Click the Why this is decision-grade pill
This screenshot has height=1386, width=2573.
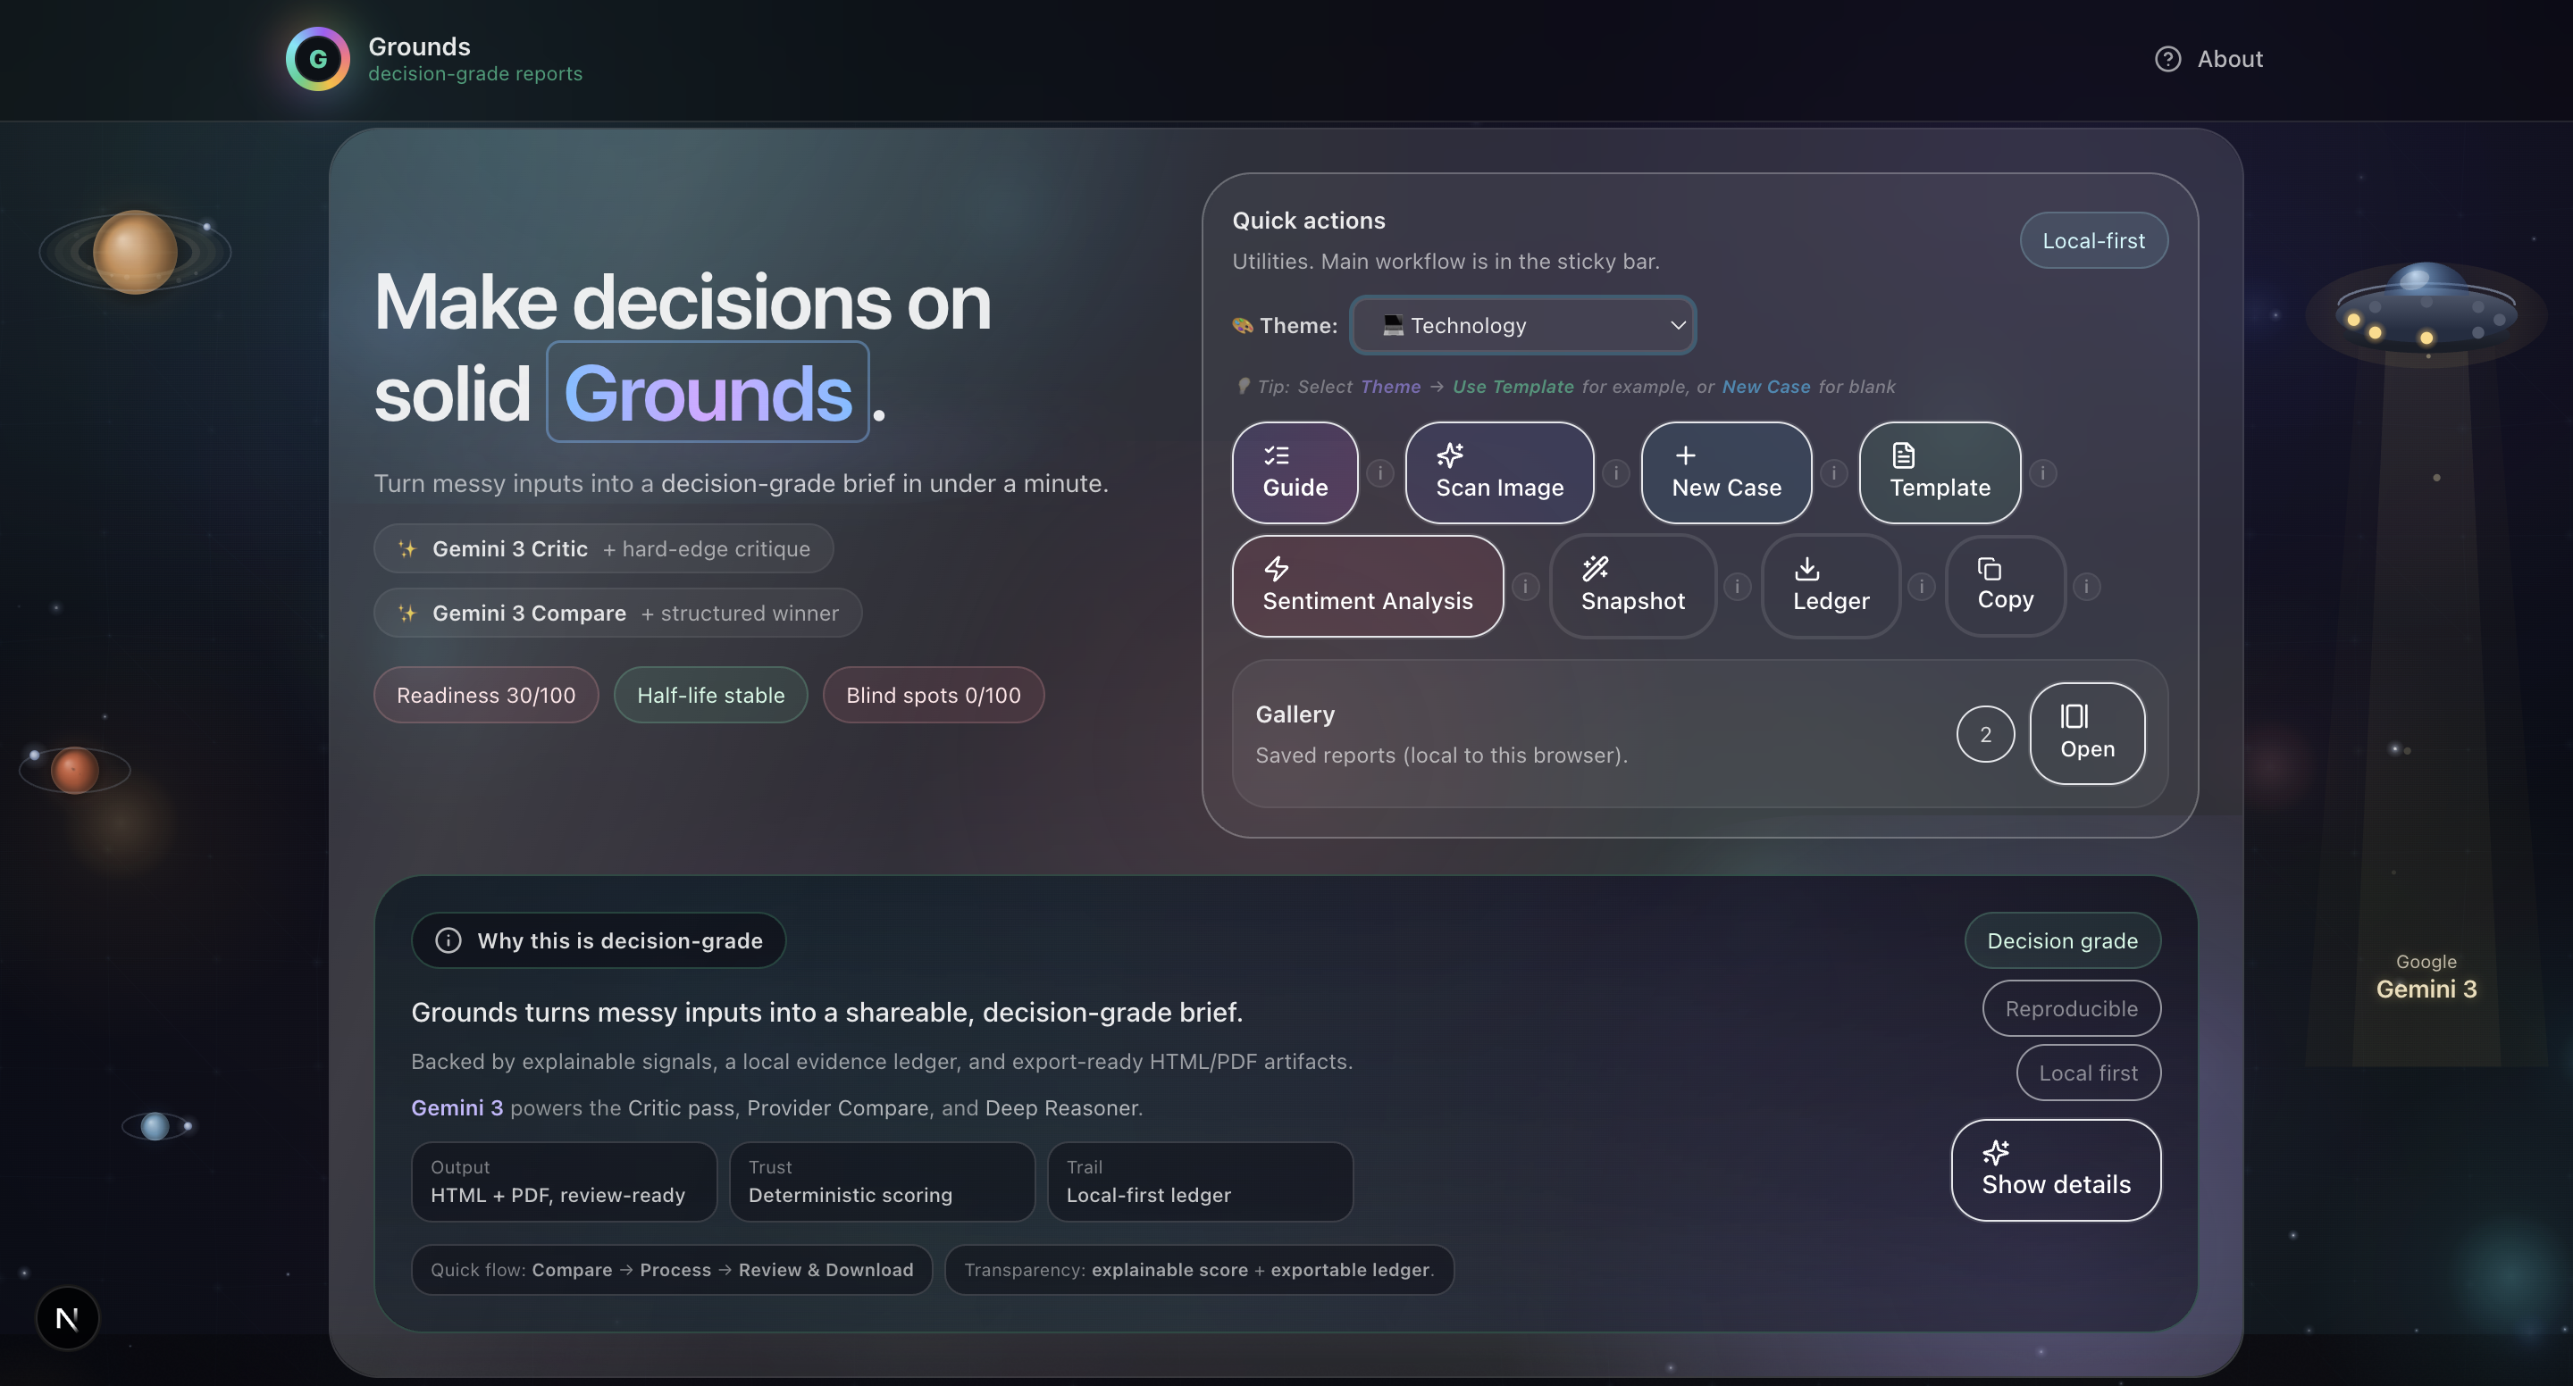pos(599,940)
